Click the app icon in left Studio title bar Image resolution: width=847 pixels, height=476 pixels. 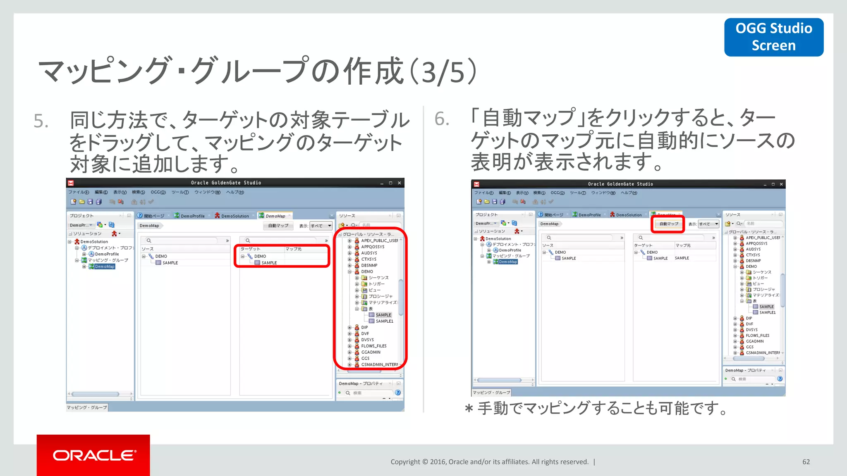pyautogui.click(x=71, y=183)
